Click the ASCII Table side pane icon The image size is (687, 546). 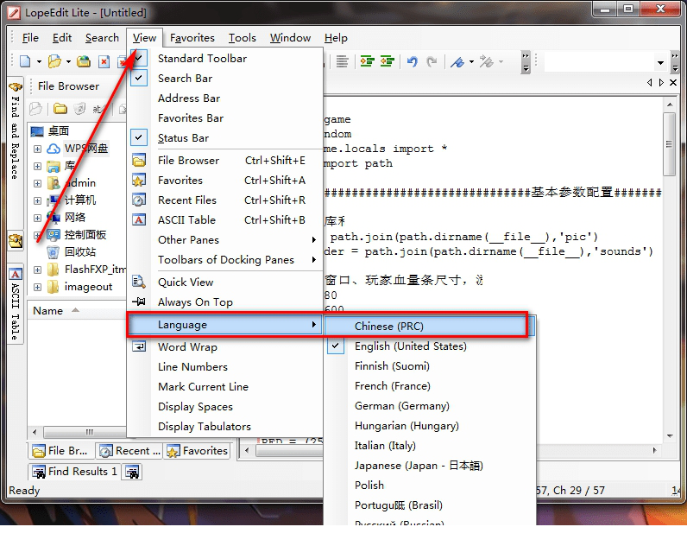coord(16,275)
